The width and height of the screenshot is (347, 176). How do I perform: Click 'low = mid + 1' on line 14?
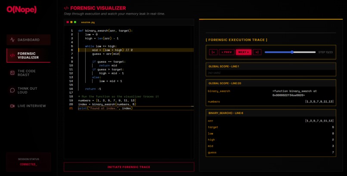tap(111, 81)
